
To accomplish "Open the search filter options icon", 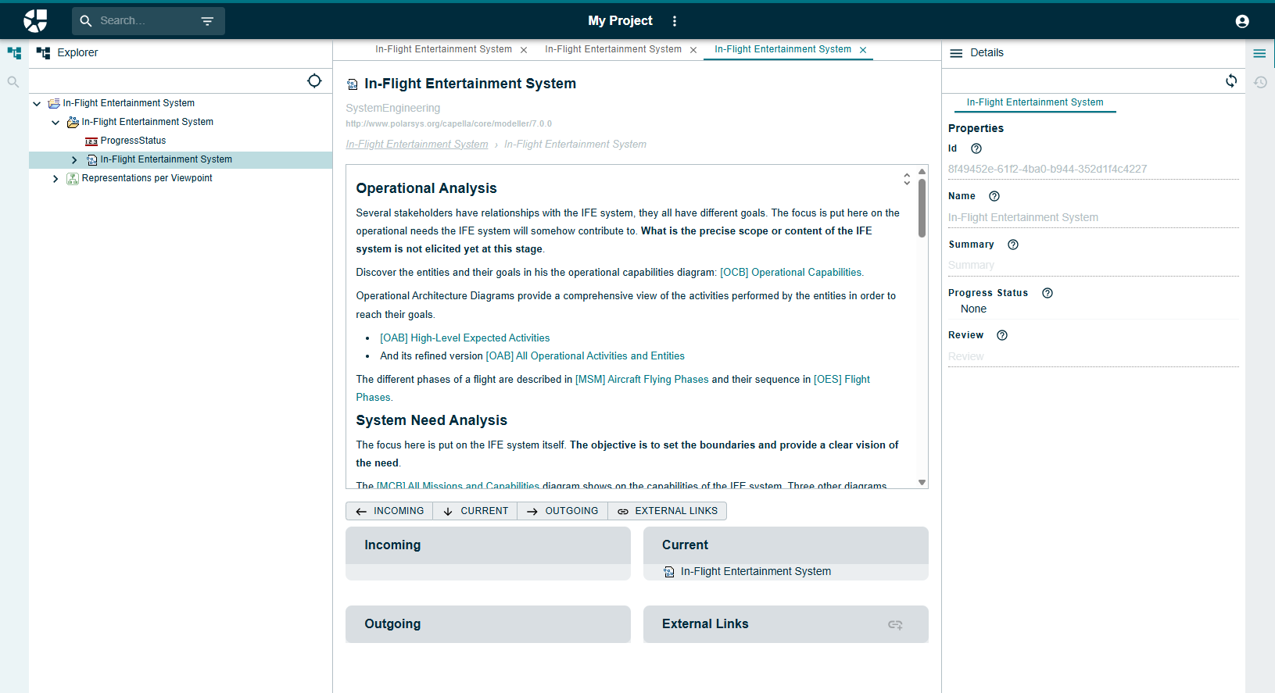I will pyautogui.click(x=207, y=21).
